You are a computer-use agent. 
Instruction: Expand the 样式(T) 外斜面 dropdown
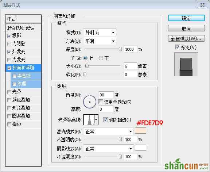(x=100, y=33)
